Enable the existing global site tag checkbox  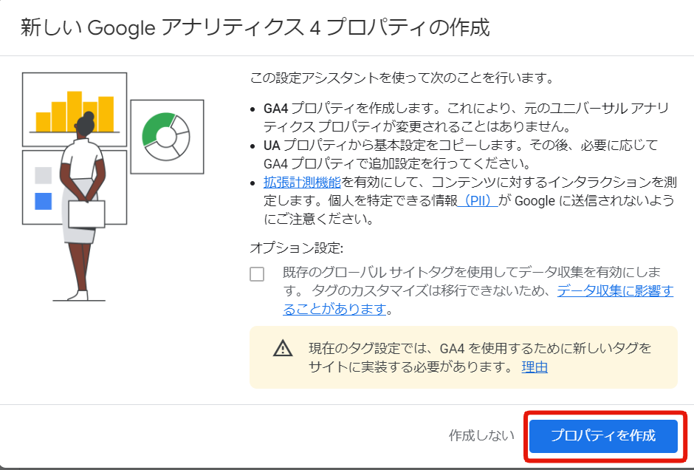pos(257,274)
